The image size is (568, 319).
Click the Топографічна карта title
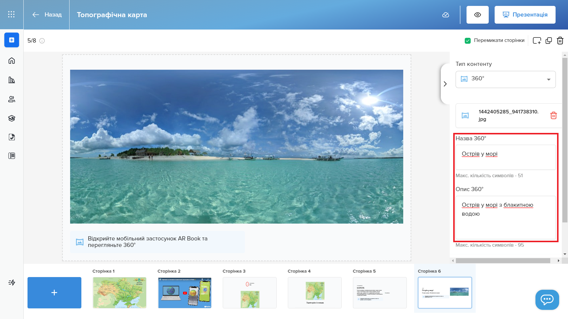pyautogui.click(x=112, y=15)
